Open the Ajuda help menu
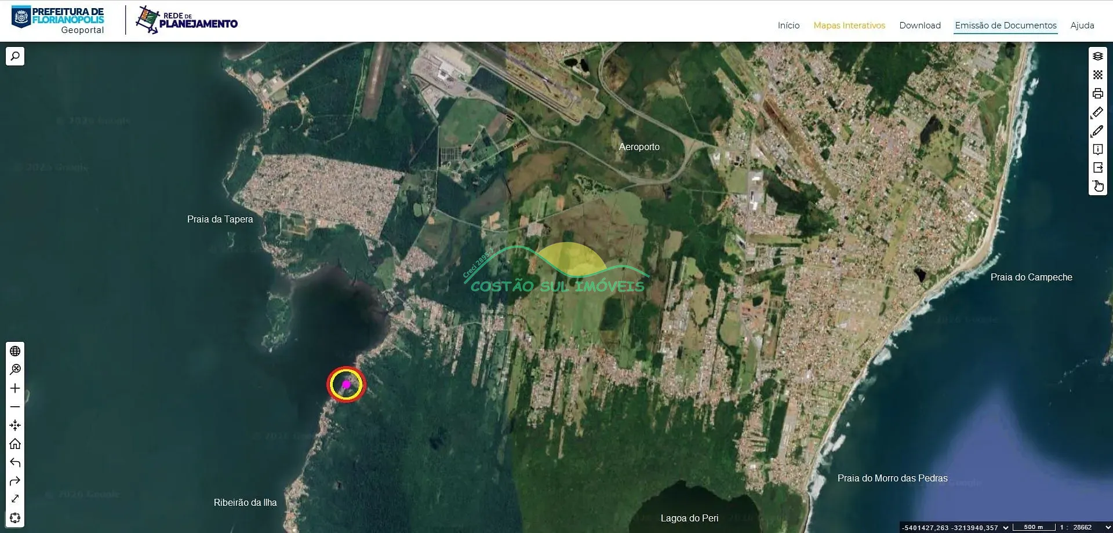This screenshot has width=1113, height=533. (x=1082, y=25)
